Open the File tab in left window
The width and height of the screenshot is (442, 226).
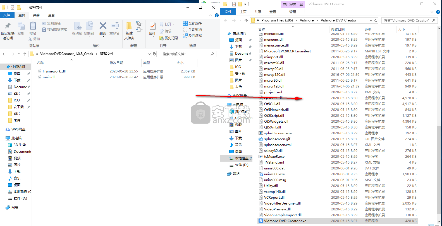(x=7, y=15)
